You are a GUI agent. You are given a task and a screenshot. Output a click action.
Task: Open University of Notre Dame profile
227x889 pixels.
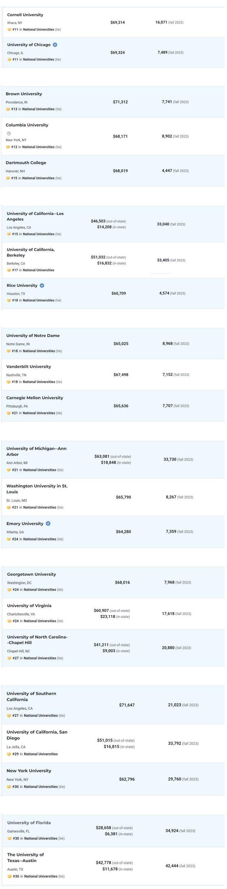(33, 335)
